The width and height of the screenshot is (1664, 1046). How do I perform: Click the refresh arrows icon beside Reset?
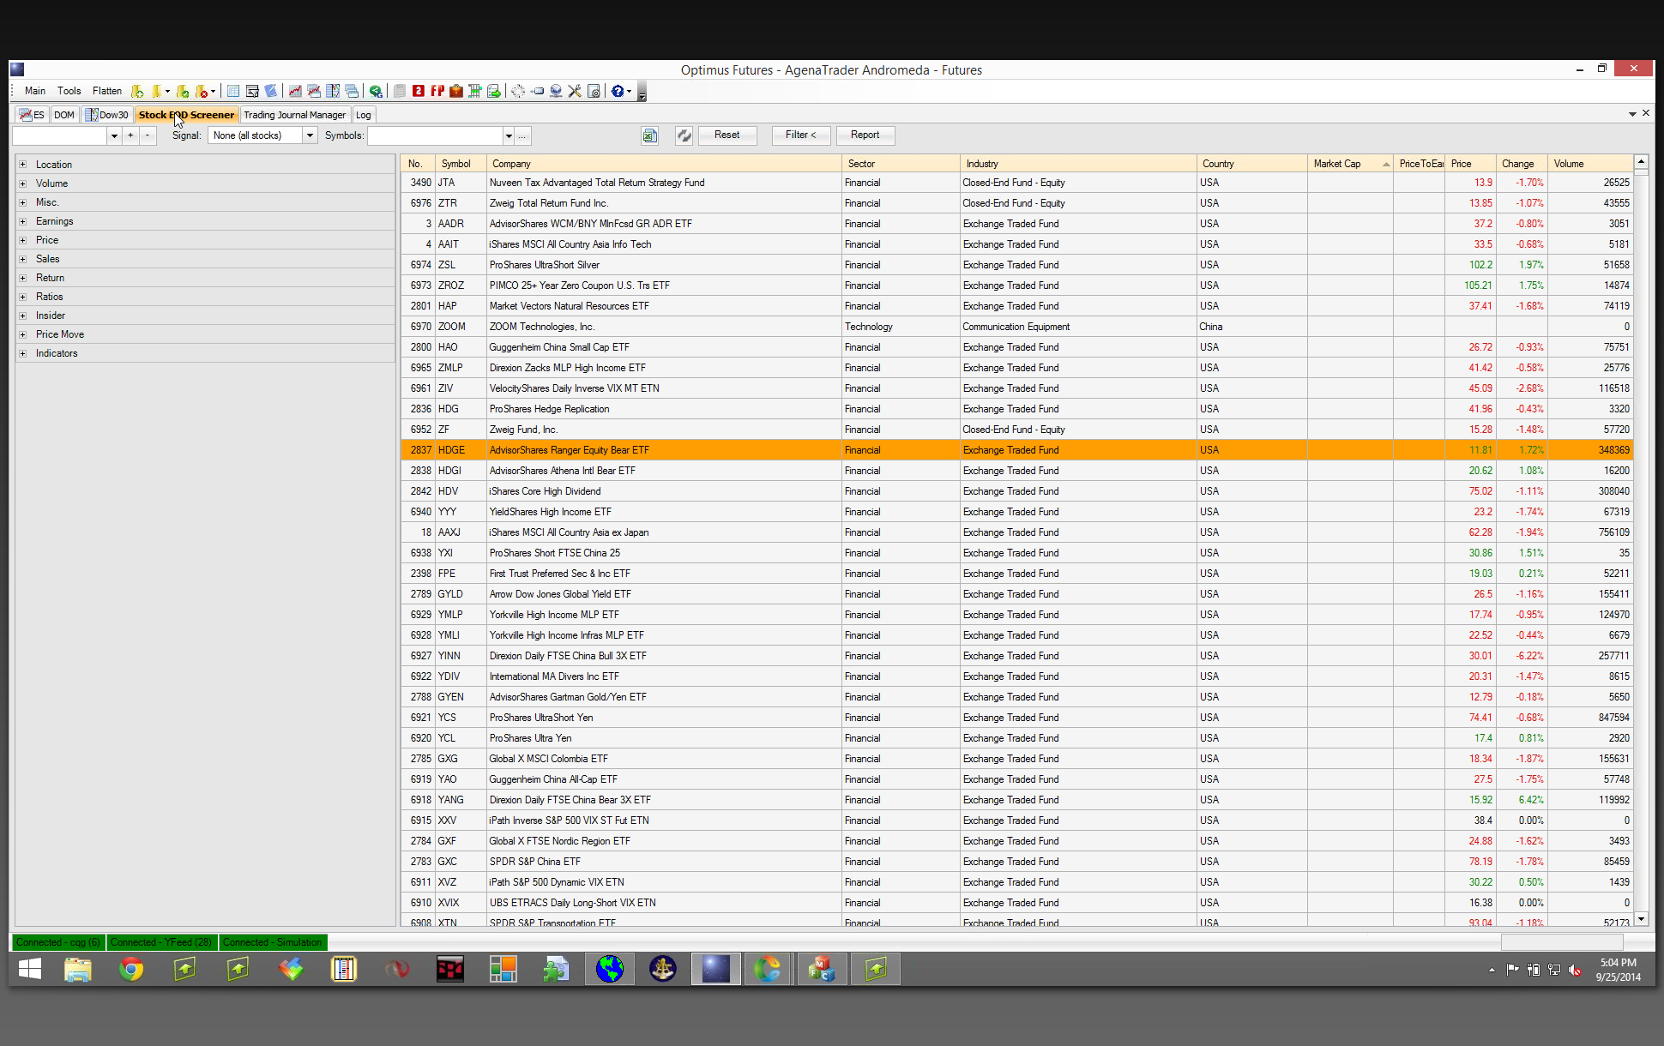pyautogui.click(x=684, y=135)
